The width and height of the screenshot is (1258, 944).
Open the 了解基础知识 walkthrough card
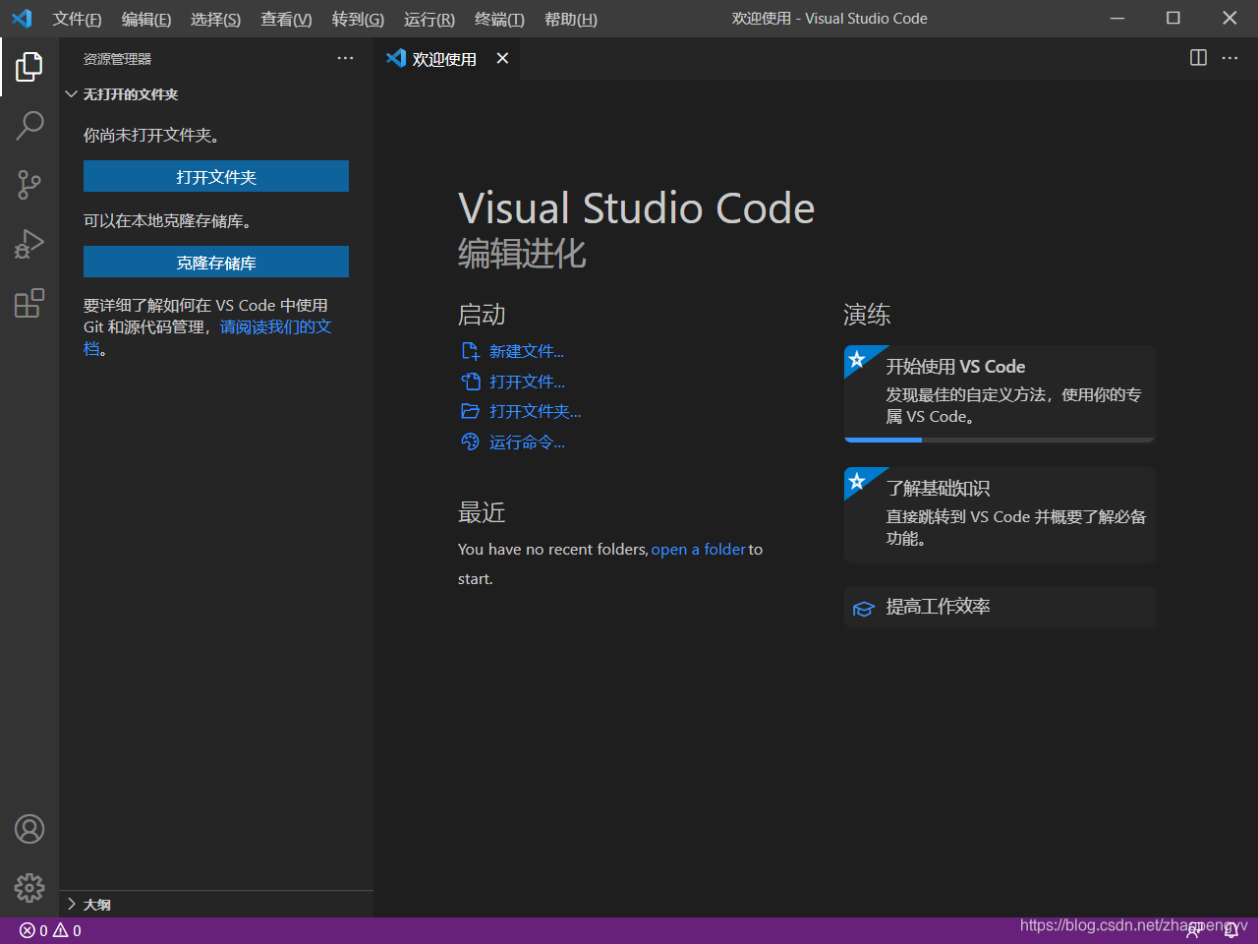(x=1000, y=515)
